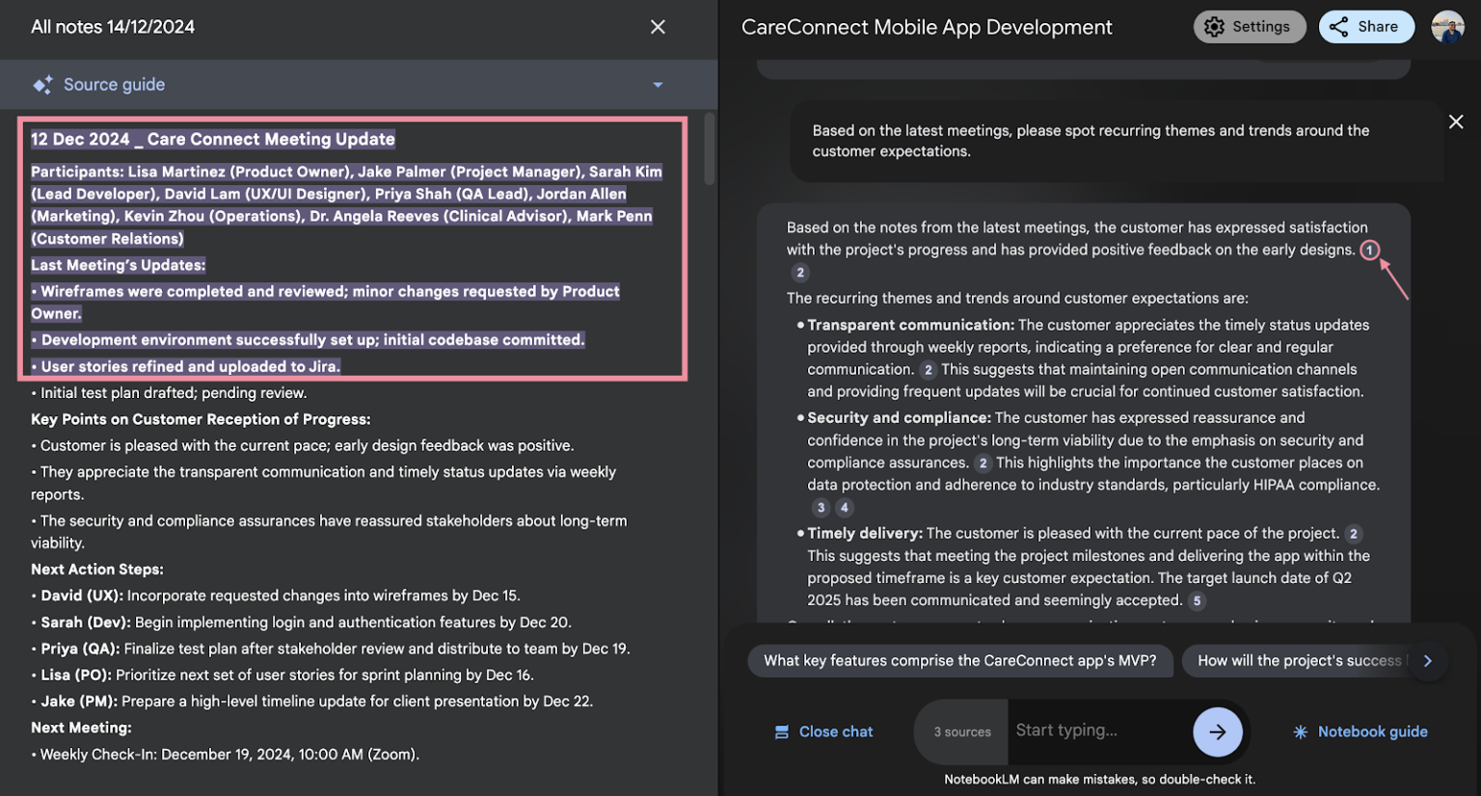1481x796 pixels.
Task: Select the Source guide sparkle icon
Action: (42, 84)
